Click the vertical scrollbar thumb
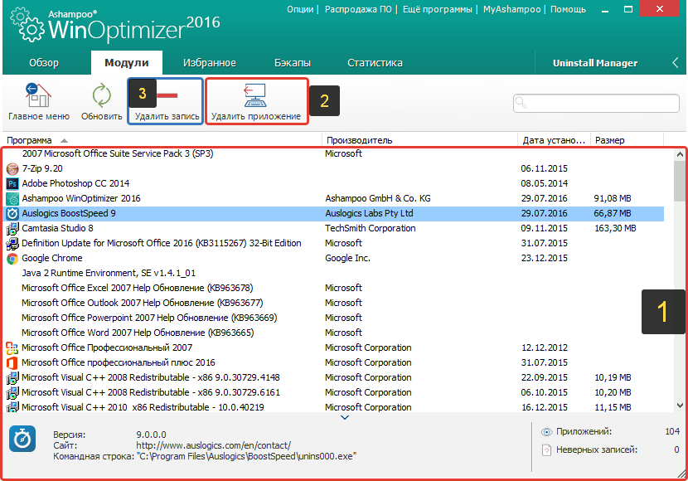688x481 pixels. tap(680, 181)
